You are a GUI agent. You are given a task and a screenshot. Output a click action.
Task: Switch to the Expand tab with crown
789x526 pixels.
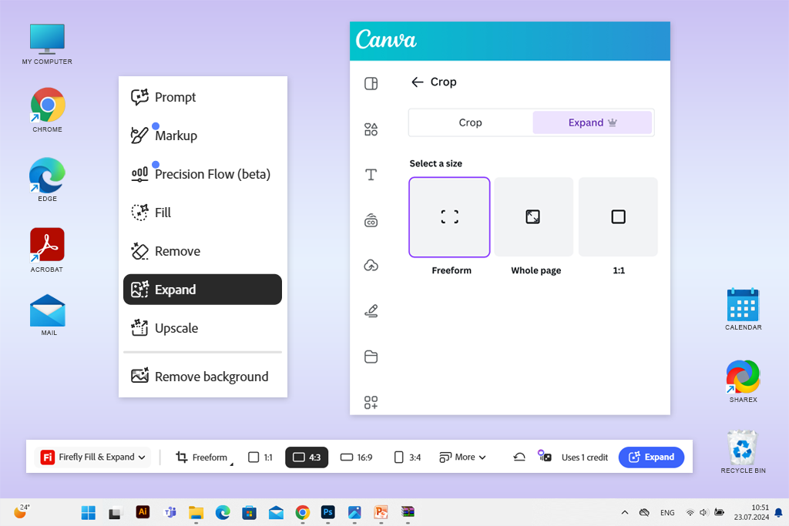(593, 122)
